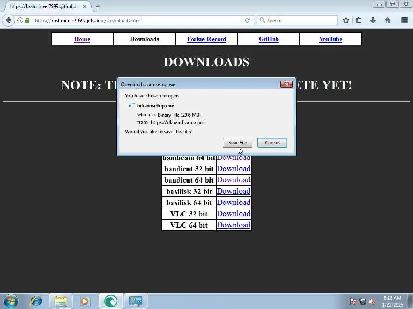Open Action Center flag in the tray
Viewport: 413px width, 309px height.
(x=353, y=302)
